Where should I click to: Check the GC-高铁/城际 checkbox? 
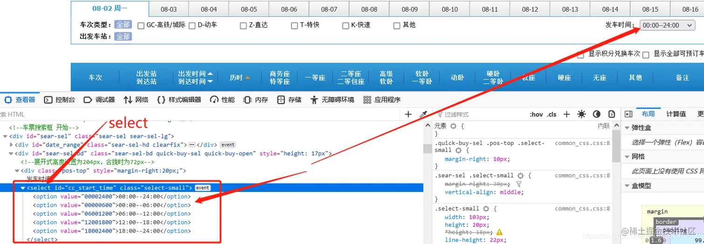click(x=141, y=26)
